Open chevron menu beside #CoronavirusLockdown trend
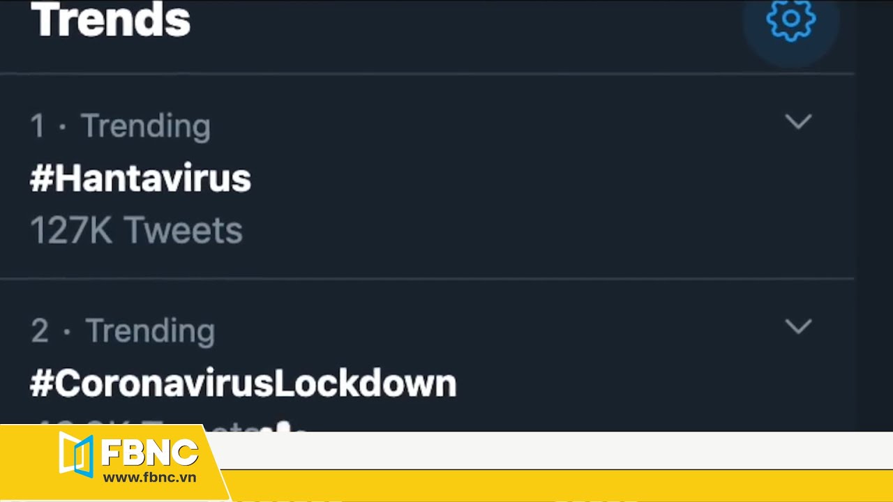Image resolution: width=893 pixels, height=502 pixels. [x=798, y=326]
